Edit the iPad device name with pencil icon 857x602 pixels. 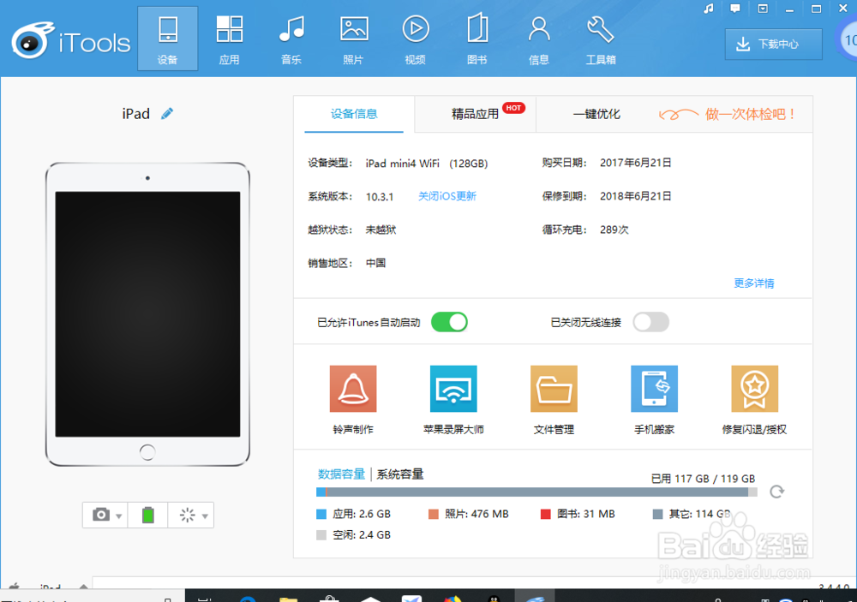(167, 114)
